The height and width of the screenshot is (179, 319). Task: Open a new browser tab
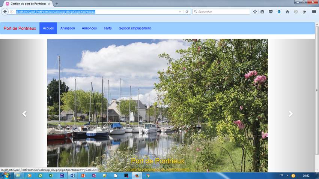point(57,3)
